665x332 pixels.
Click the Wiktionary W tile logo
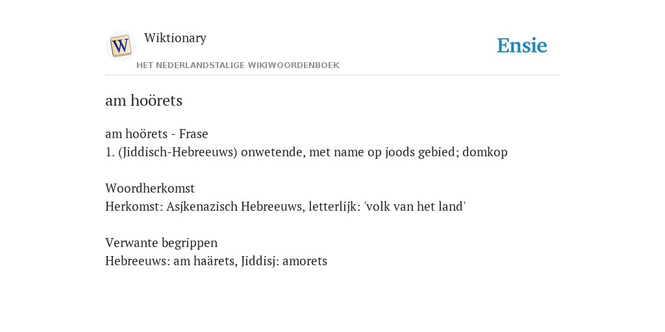(x=120, y=46)
